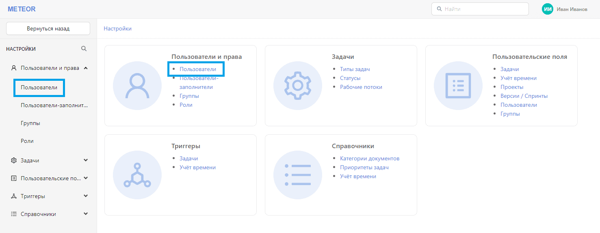Image resolution: width=600 pixels, height=233 pixels.
Task: Click the Вернуться назад button
Action: [48, 29]
